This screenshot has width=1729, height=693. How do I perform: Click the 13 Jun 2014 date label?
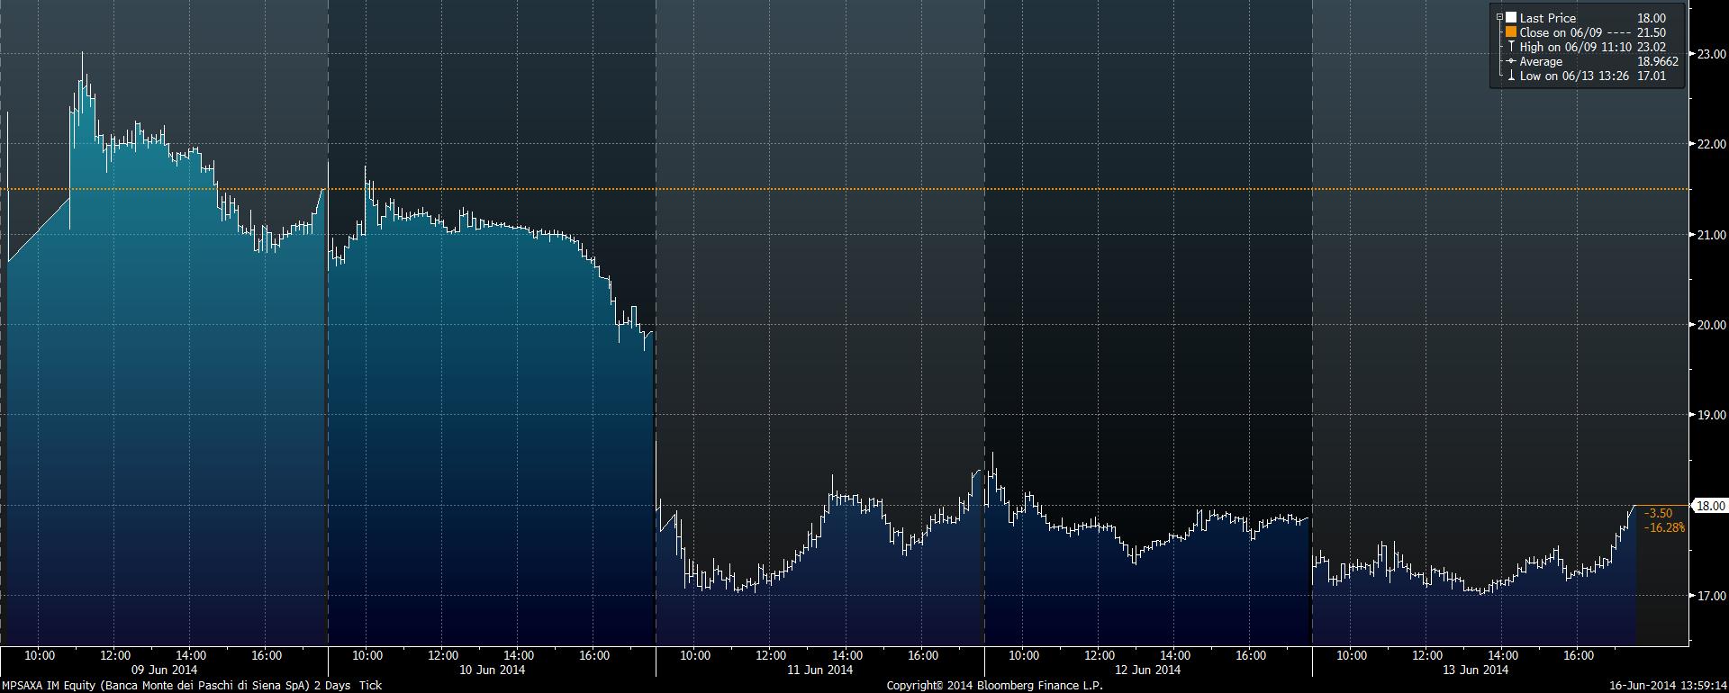[x=1475, y=670]
